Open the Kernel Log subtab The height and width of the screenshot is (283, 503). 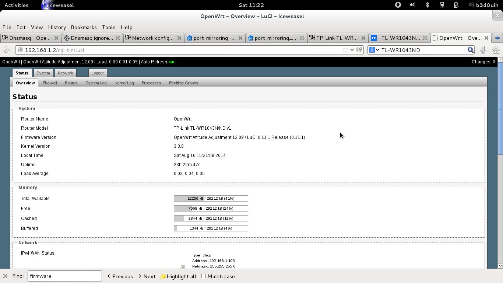tap(124, 83)
